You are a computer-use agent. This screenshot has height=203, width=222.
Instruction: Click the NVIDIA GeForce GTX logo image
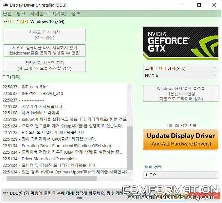(x=181, y=43)
